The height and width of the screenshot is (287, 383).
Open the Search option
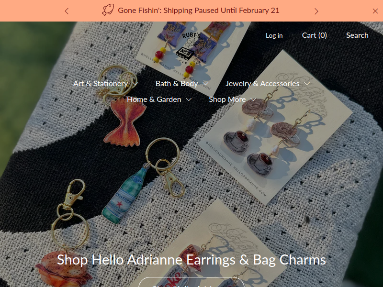coord(357,35)
